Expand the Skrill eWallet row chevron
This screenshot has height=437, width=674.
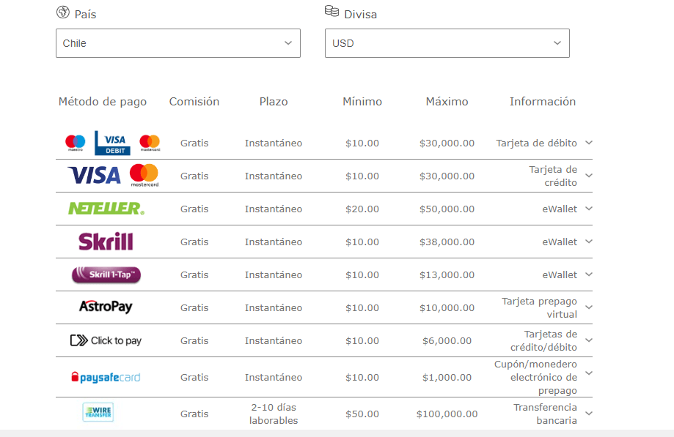pos(589,242)
